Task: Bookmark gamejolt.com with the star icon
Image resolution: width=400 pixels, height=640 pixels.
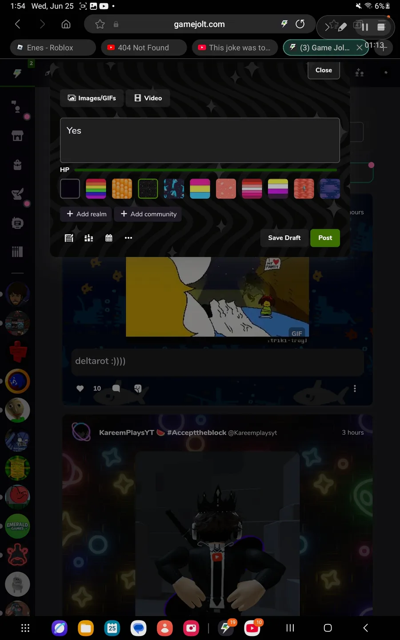Action: 100,24
